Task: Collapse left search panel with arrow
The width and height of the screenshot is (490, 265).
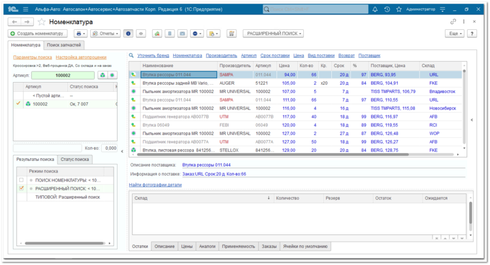Action: [122, 151]
